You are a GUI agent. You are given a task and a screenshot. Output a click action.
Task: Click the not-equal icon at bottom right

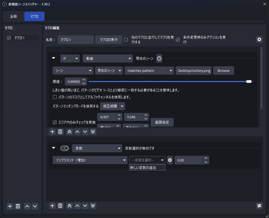point(259,206)
